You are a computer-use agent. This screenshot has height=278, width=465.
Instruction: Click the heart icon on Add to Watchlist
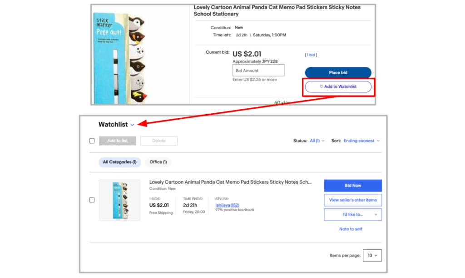(321, 86)
